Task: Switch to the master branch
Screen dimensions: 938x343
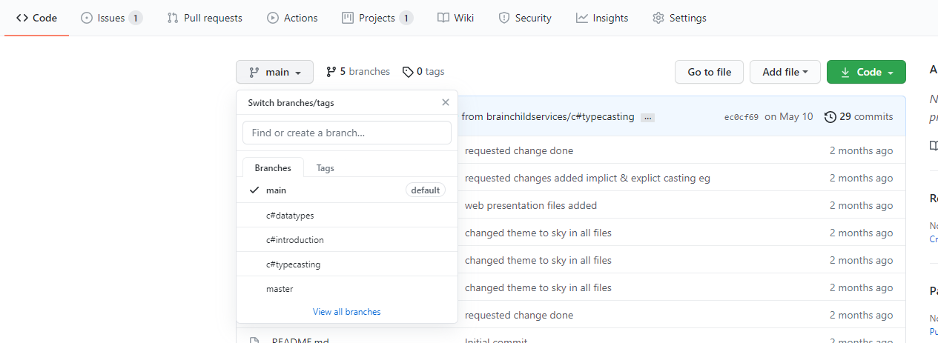Action: (x=347, y=289)
